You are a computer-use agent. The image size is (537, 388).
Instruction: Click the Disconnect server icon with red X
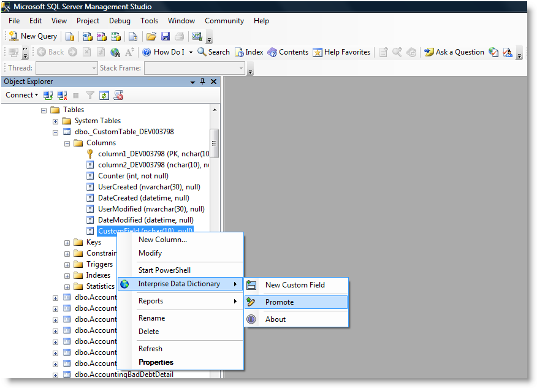(x=62, y=95)
